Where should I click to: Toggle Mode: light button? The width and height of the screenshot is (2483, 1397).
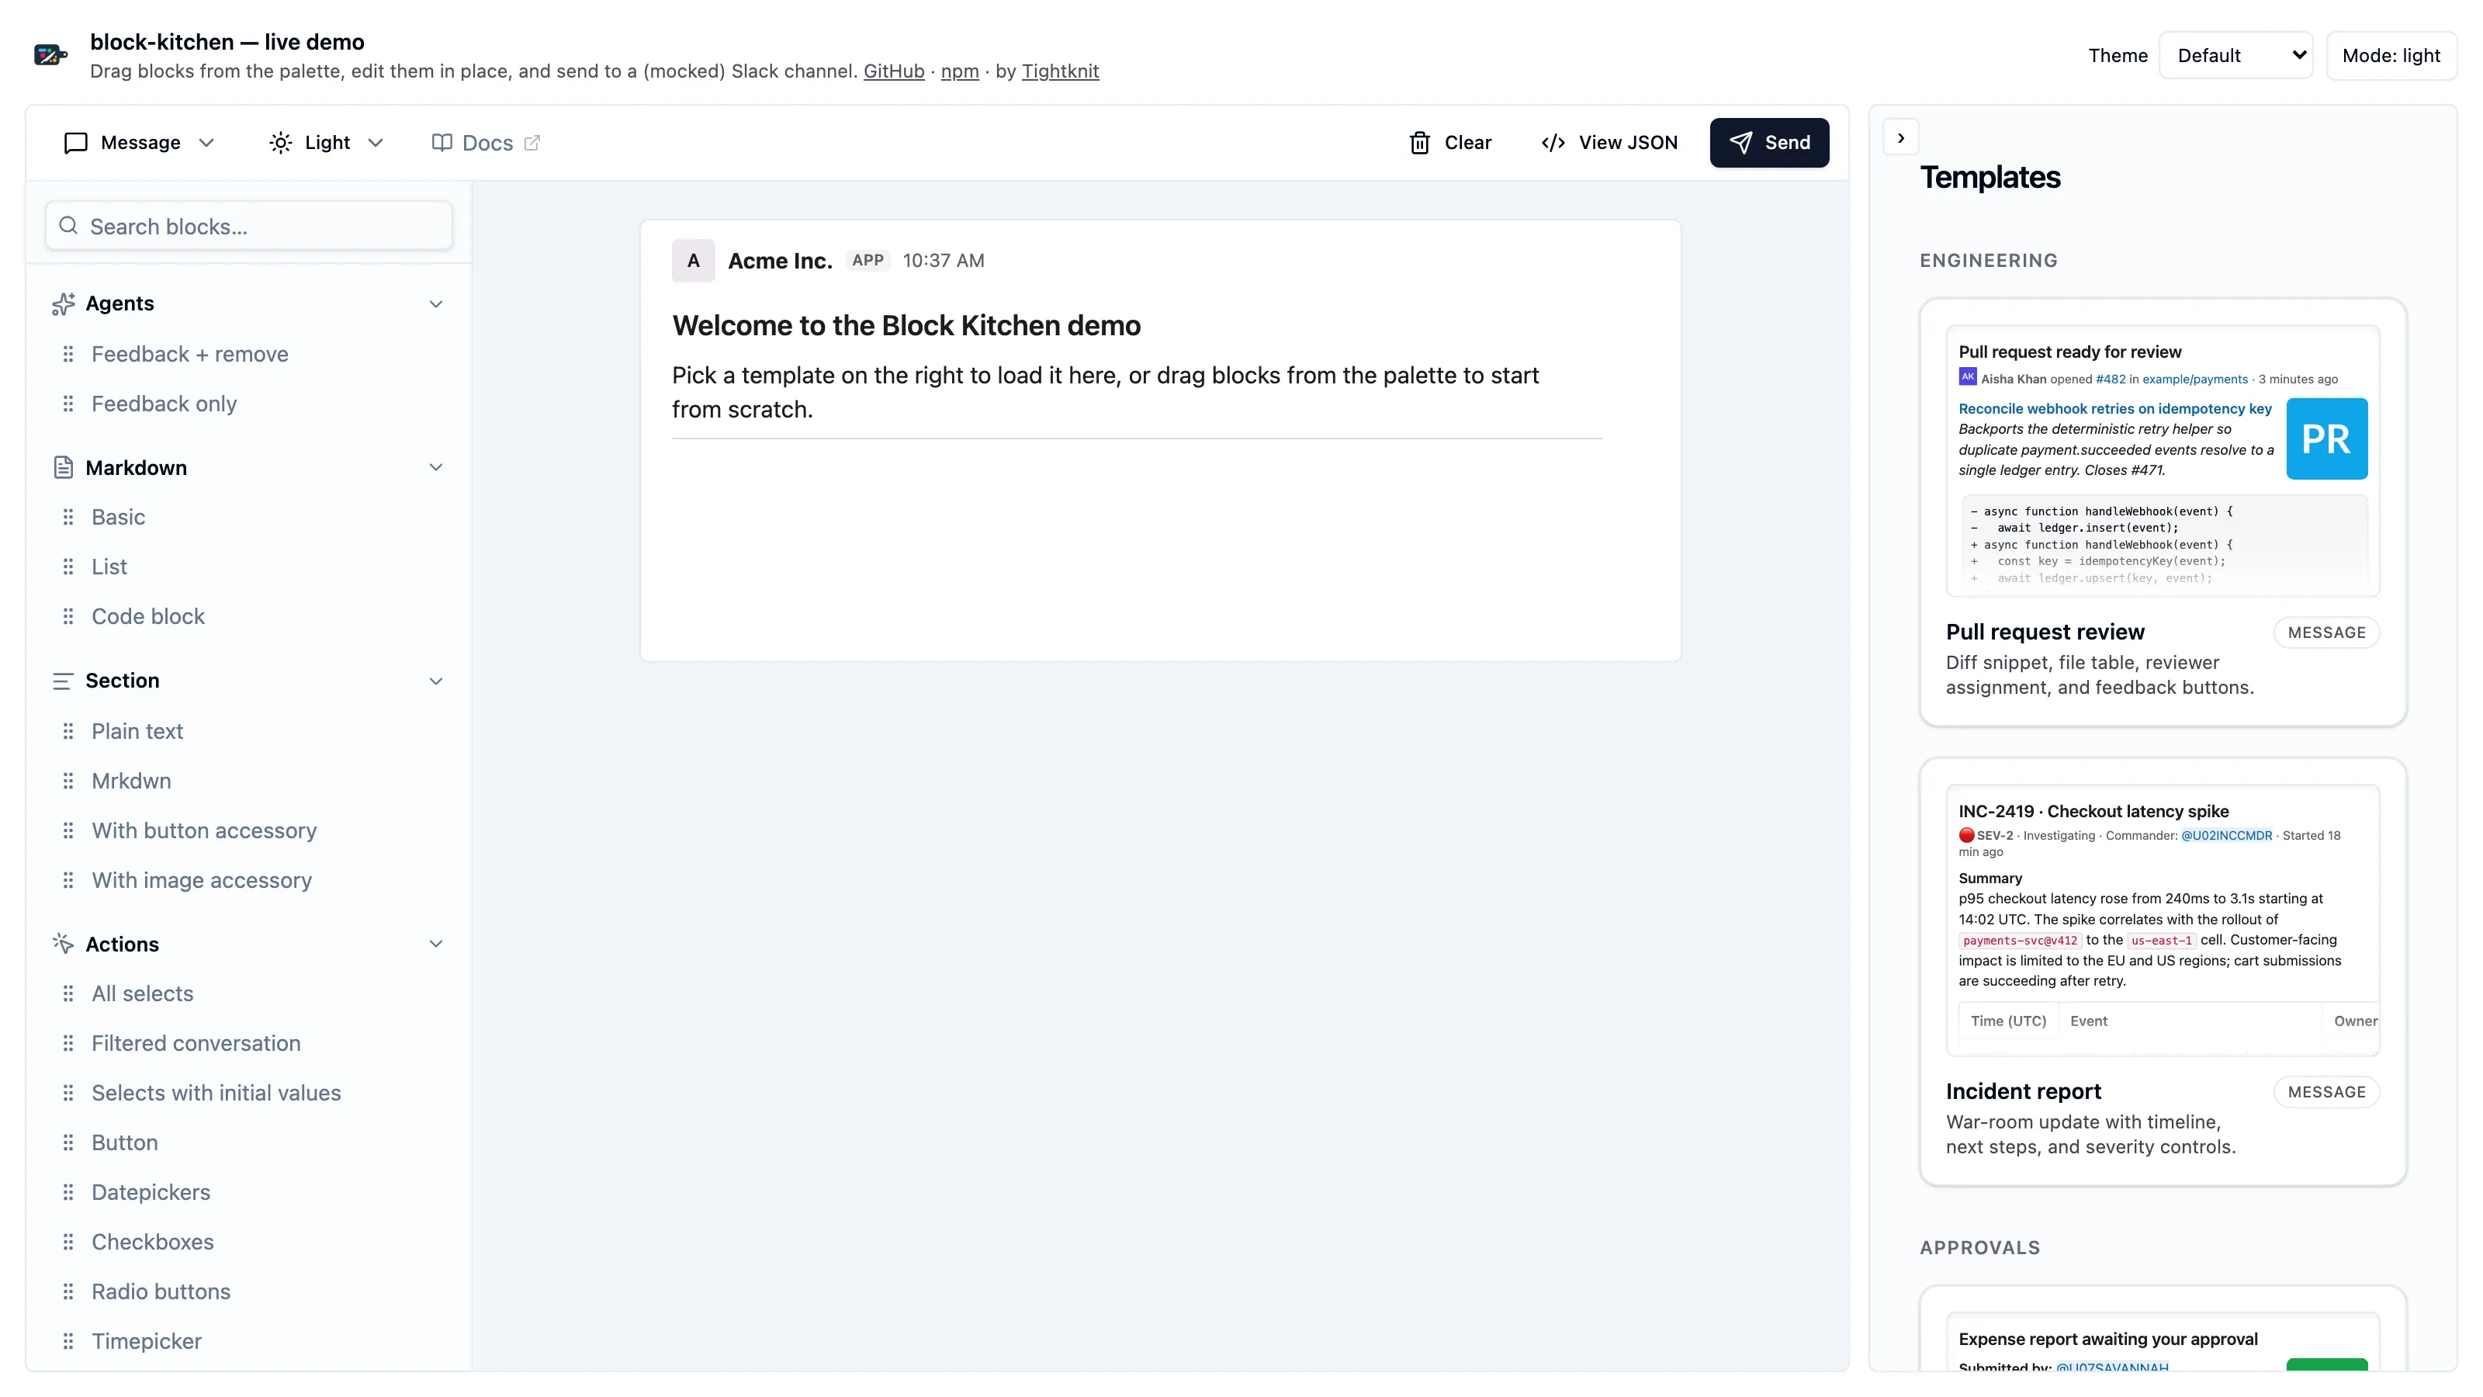click(2391, 56)
